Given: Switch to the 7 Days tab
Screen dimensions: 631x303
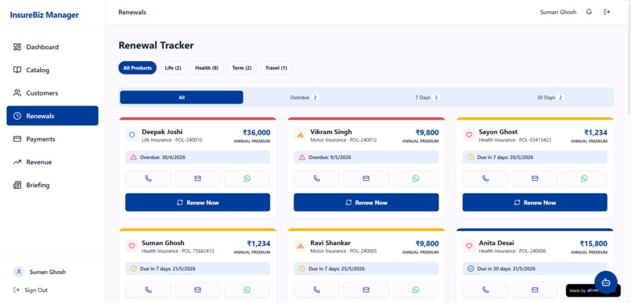Looking at the screenshot, I should coord(427,97).
